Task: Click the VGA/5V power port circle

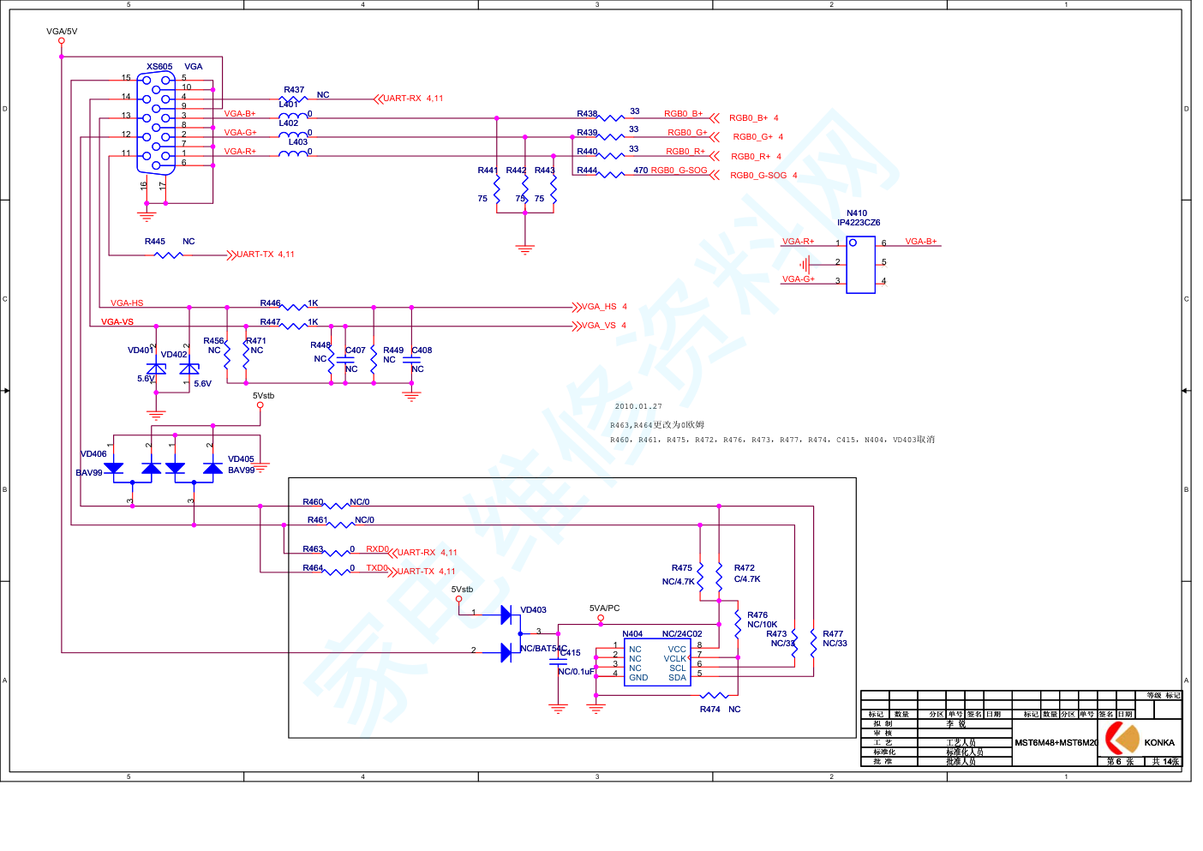Action: pos(62,40)
